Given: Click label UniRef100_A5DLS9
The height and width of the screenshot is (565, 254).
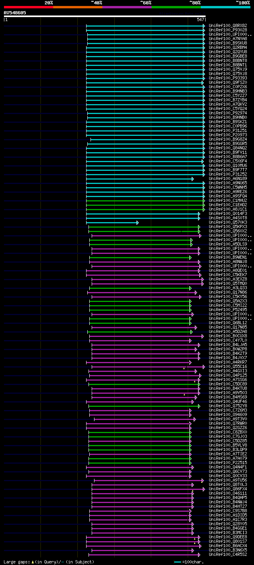Looking at the screenshot, I should (x=228, y=244).
